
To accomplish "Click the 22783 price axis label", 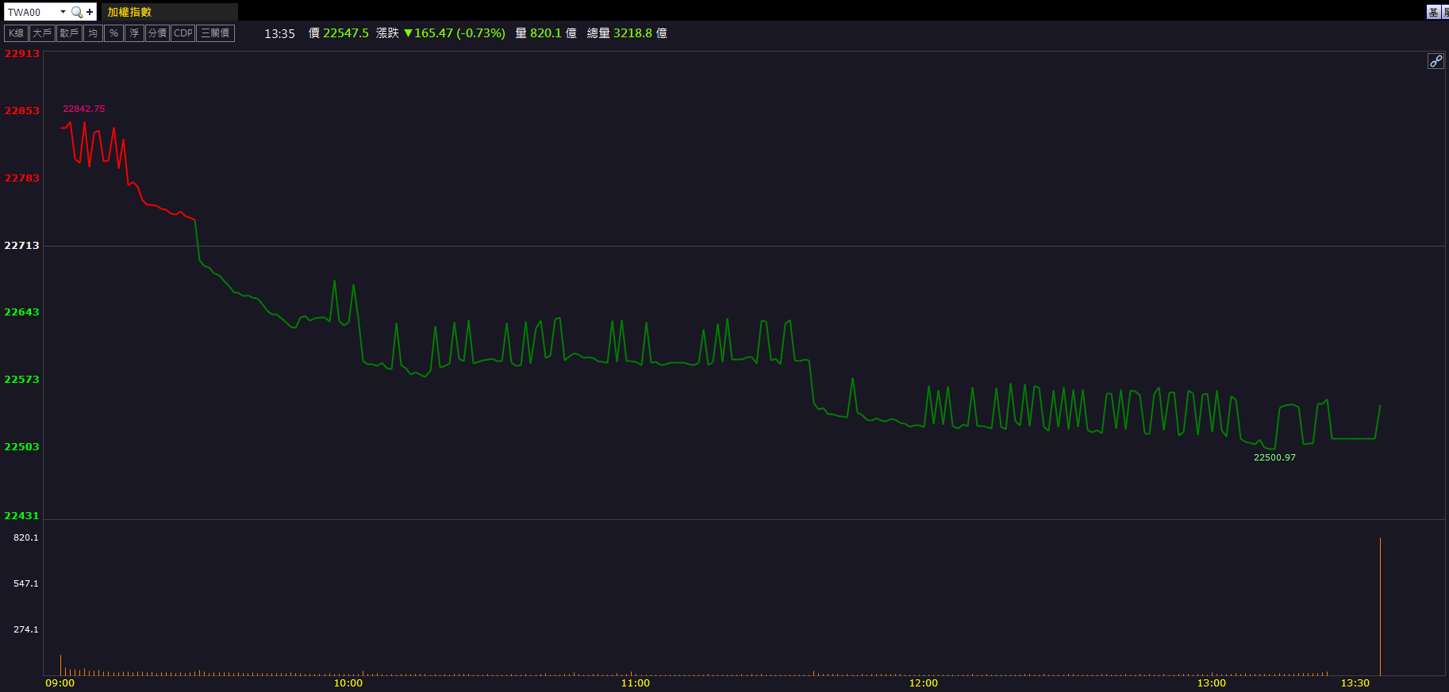I will (21, 178).
